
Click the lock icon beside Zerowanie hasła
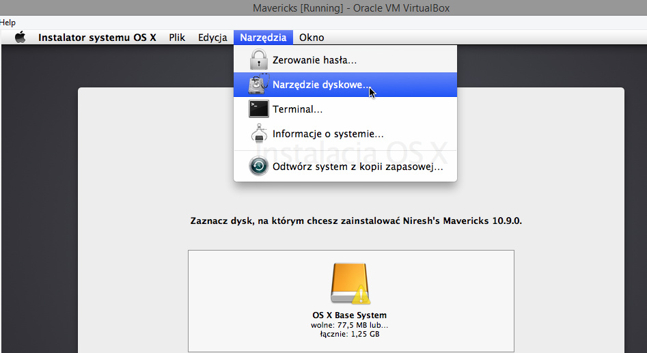pyautogui.click(x=259, y=59)
